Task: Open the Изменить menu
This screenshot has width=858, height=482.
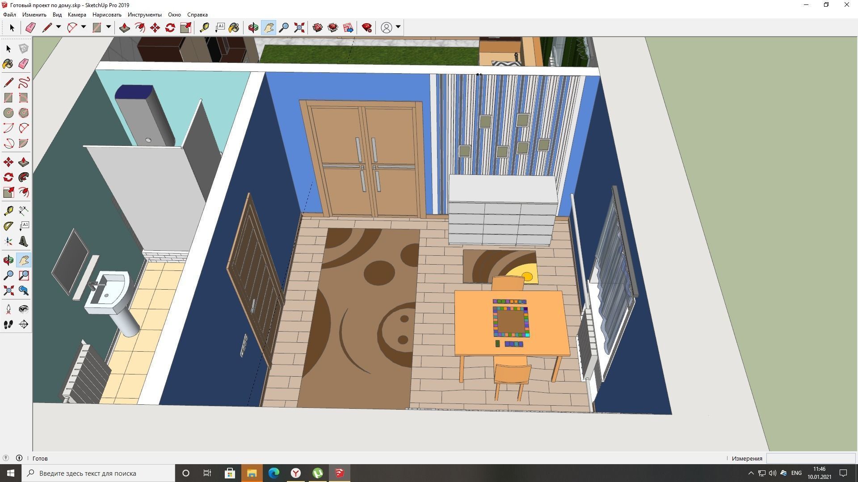Action: [34, 15]
